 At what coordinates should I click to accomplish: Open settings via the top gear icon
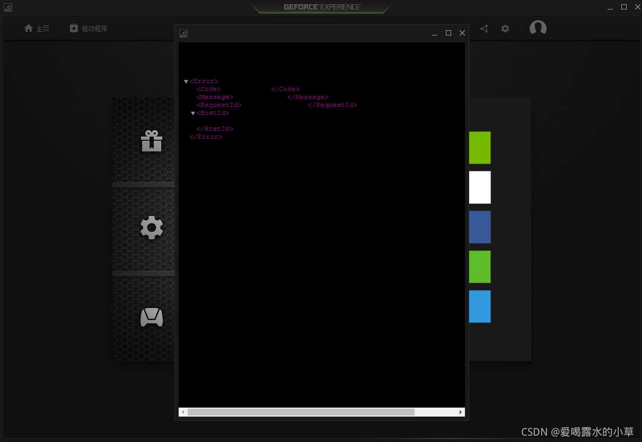pos(505,29)
